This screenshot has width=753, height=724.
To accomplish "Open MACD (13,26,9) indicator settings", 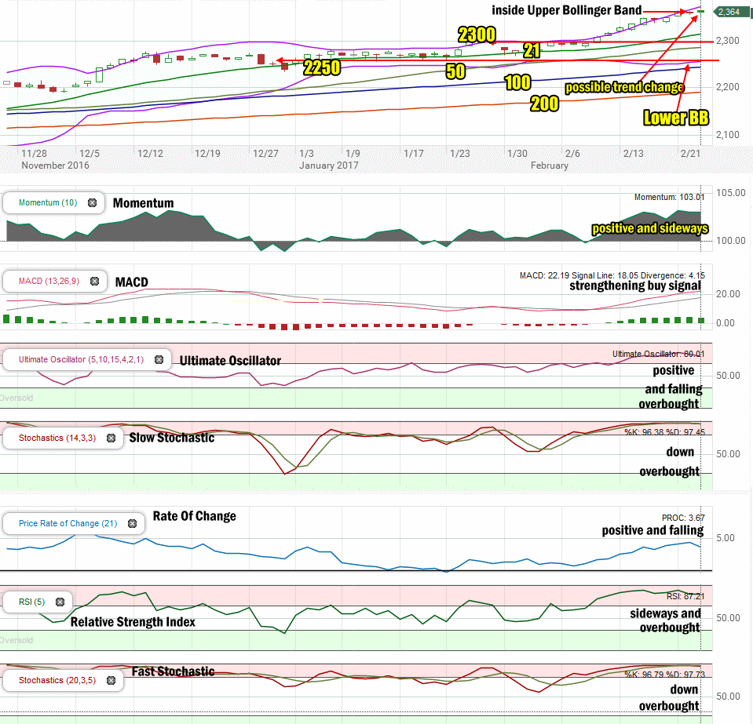I will point(49,281).
